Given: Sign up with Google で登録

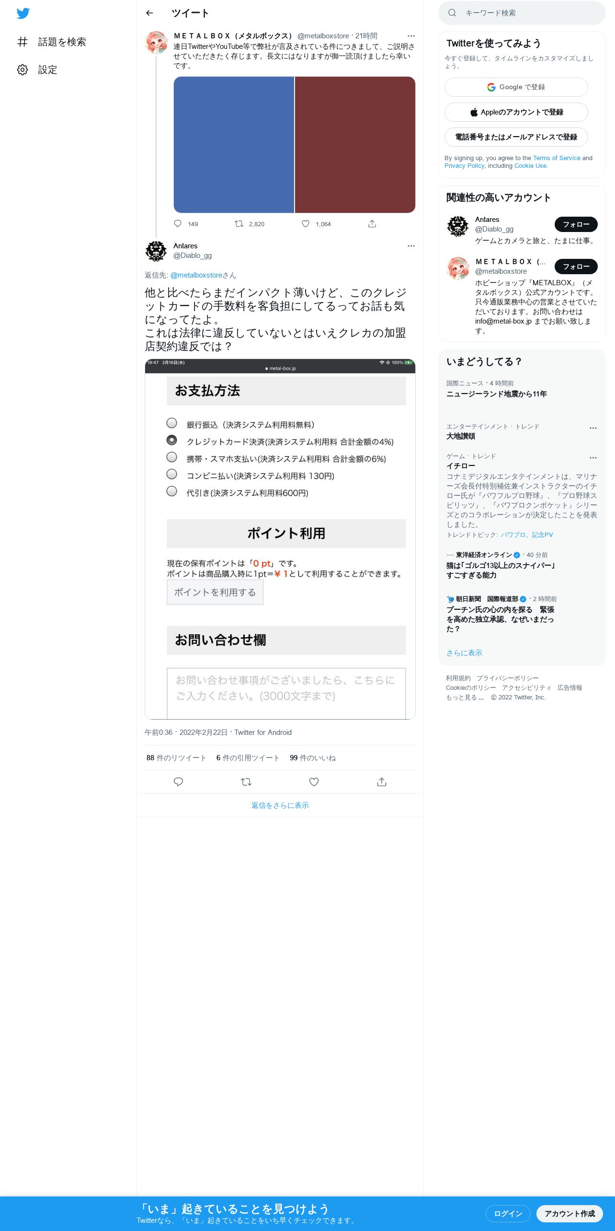Looking at the screenshot, I should click(x=516, y=87).
